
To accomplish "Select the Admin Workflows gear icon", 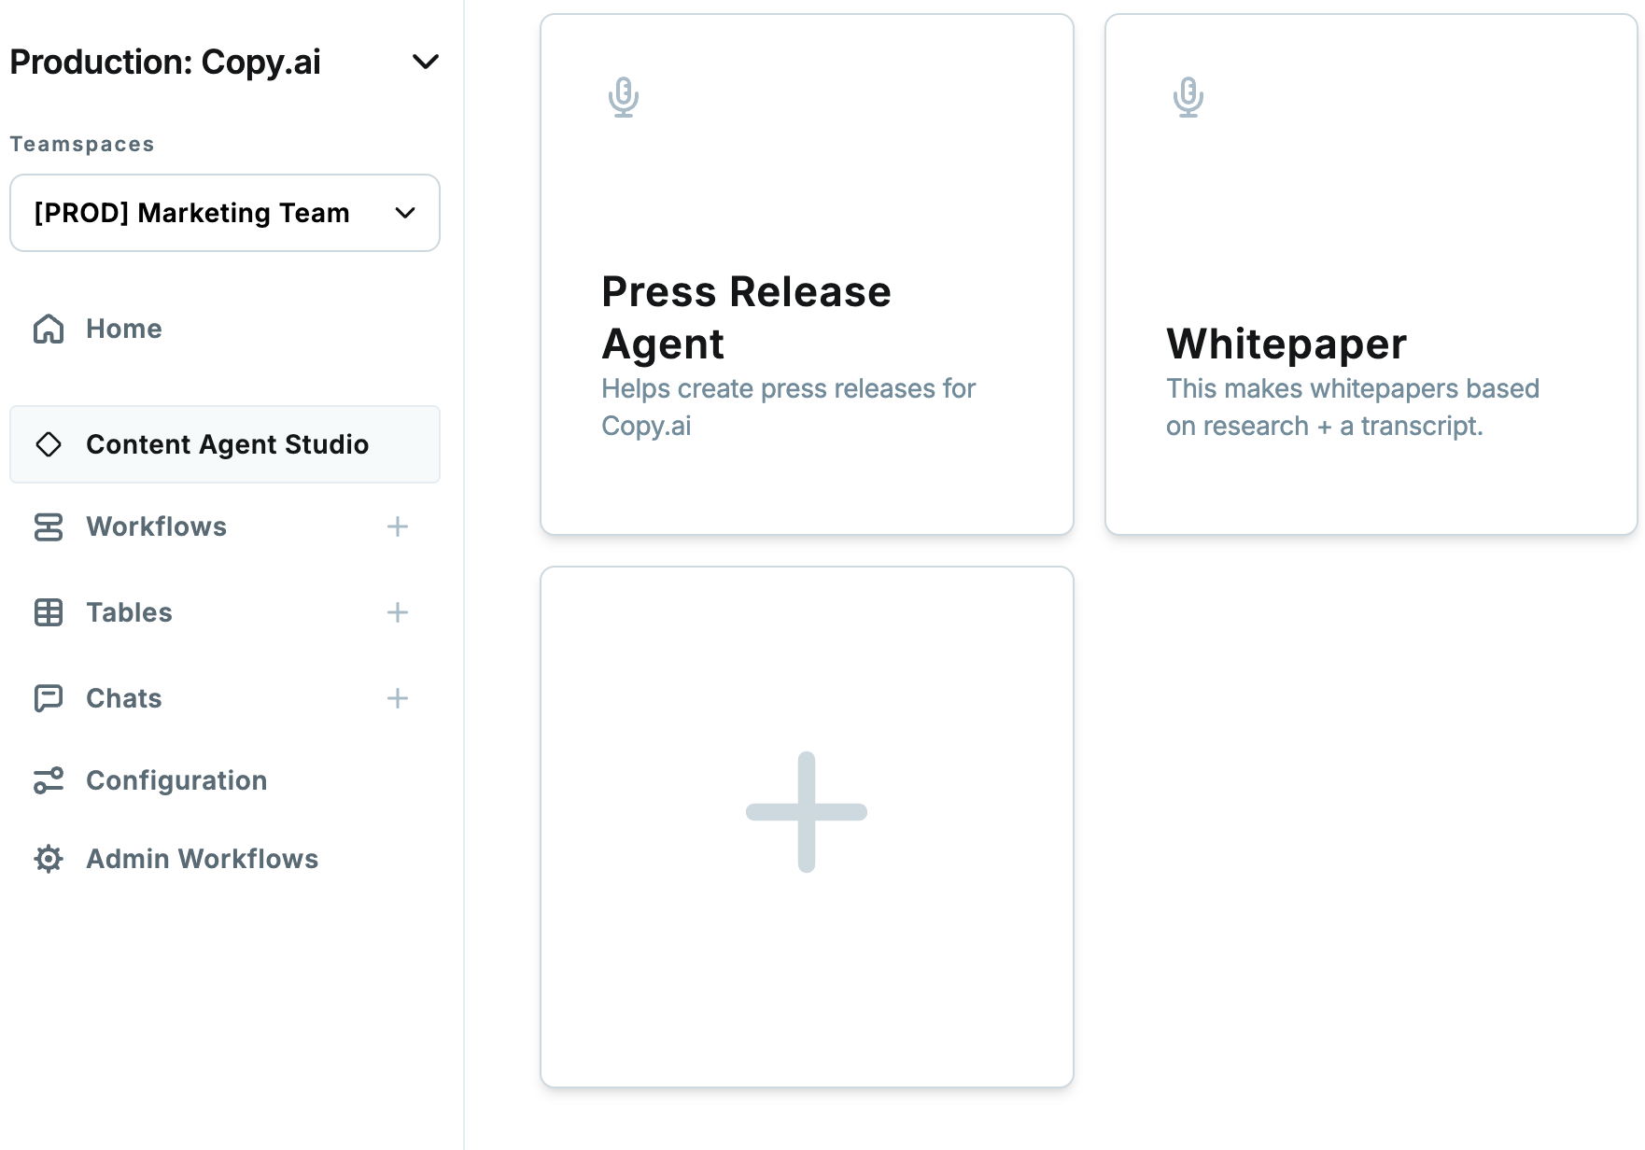I will point(48,859).
